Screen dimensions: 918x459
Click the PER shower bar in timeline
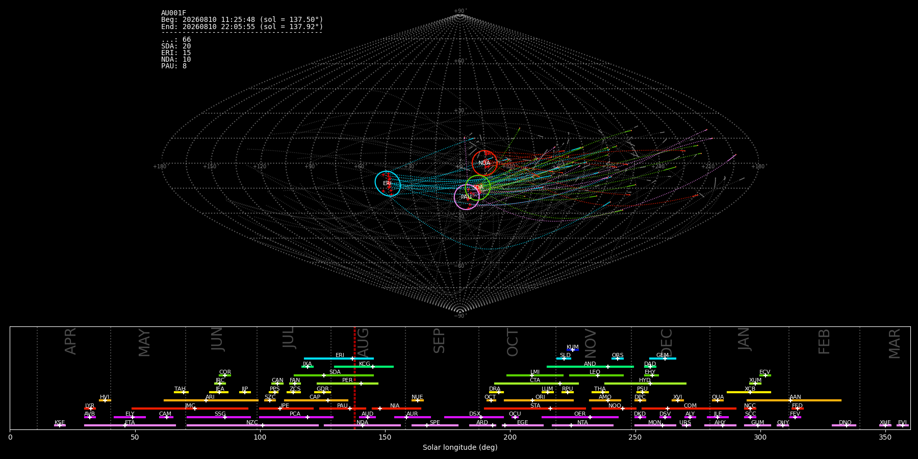(x=347, y=384)
